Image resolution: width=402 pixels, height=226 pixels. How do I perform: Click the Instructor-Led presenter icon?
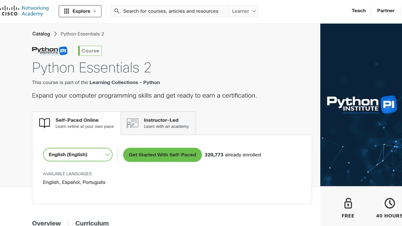coord(133,123)
